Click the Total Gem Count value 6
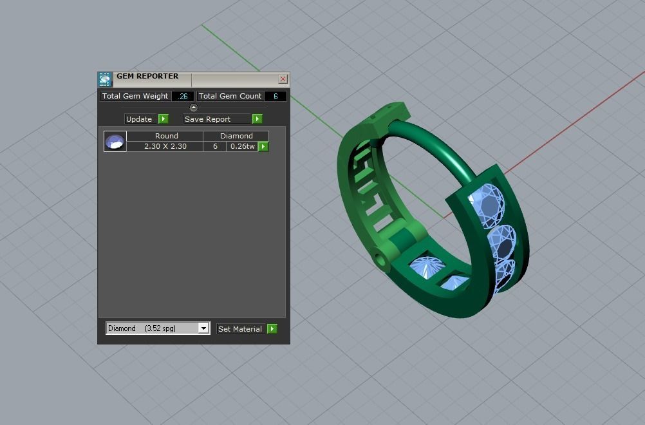This screenshot has height=425, width=645. point(276,97)
